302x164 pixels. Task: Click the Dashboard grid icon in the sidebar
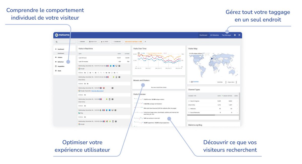point(56,49)
